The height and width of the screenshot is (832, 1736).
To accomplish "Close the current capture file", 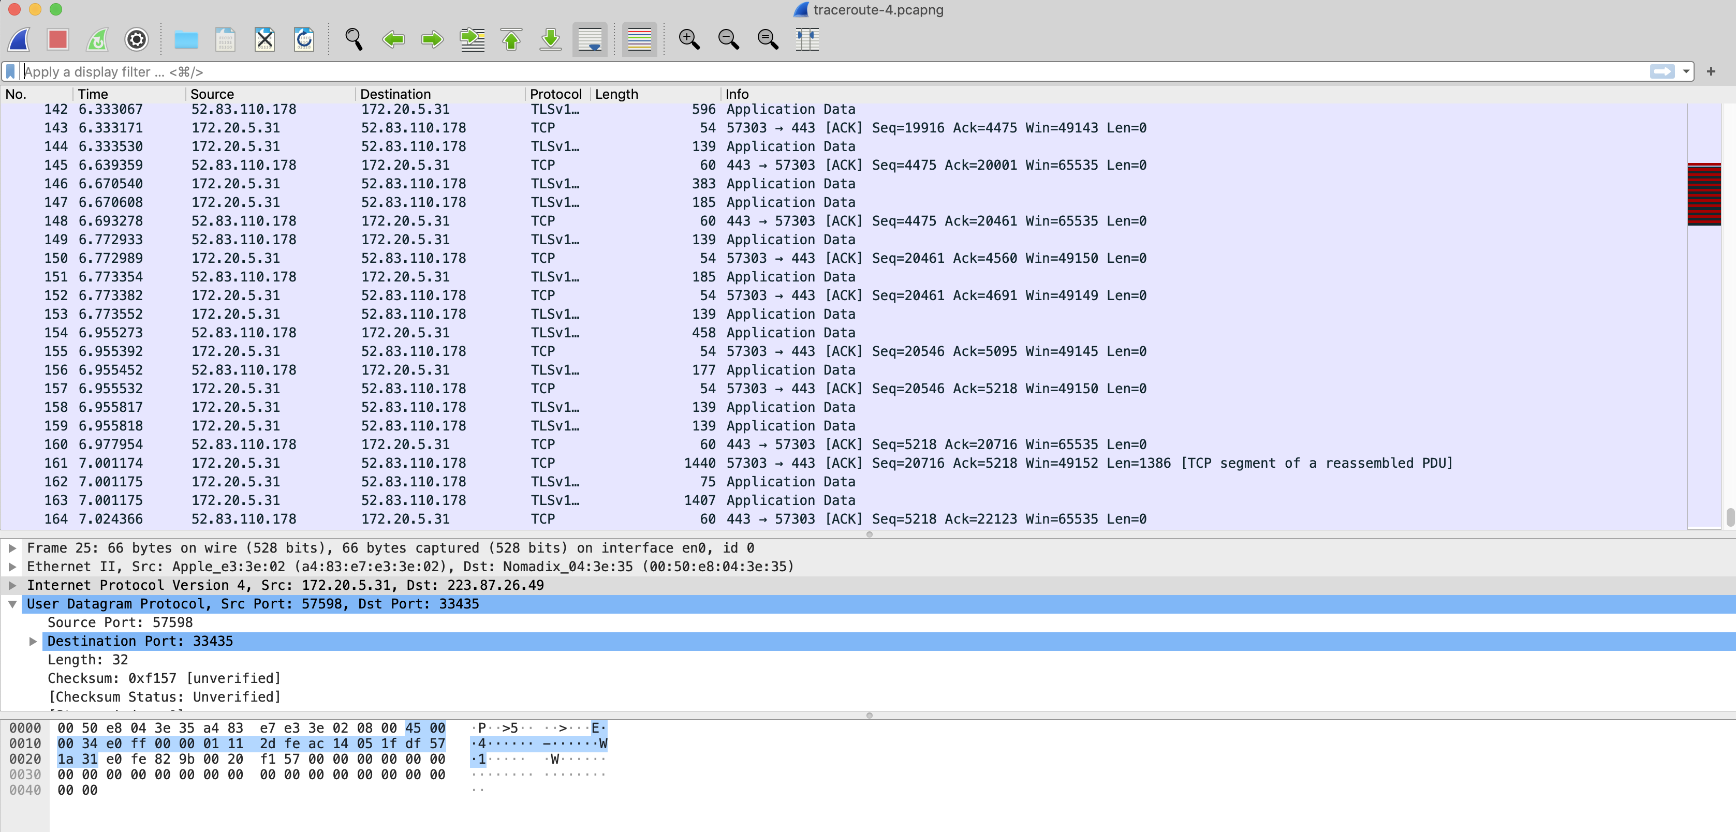I will (264, 39).
